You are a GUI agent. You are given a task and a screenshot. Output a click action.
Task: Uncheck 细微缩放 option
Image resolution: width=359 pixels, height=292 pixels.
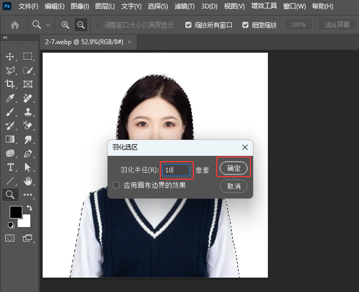click(x=245, y=24)
